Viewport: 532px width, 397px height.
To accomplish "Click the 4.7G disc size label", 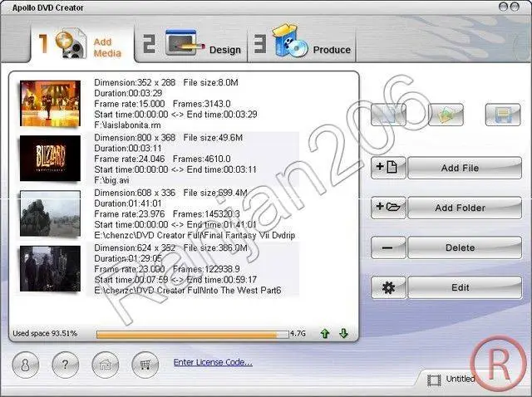I will (298, 334).
